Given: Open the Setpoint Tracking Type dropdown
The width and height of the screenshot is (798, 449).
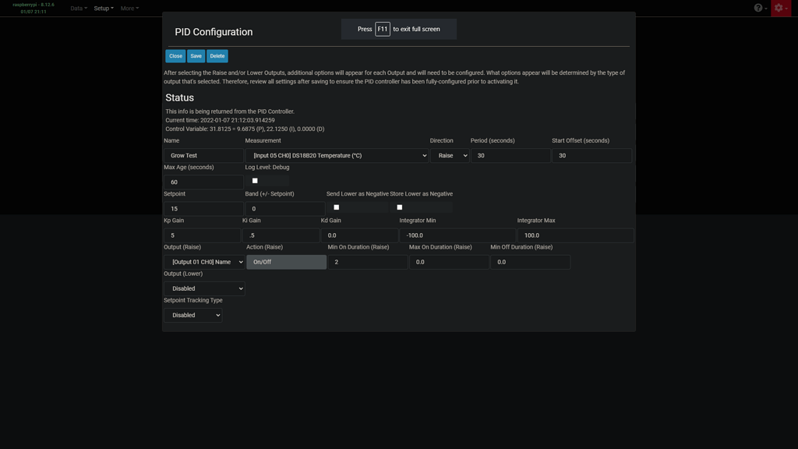Looking at the screenshot, I should (192, 315).
